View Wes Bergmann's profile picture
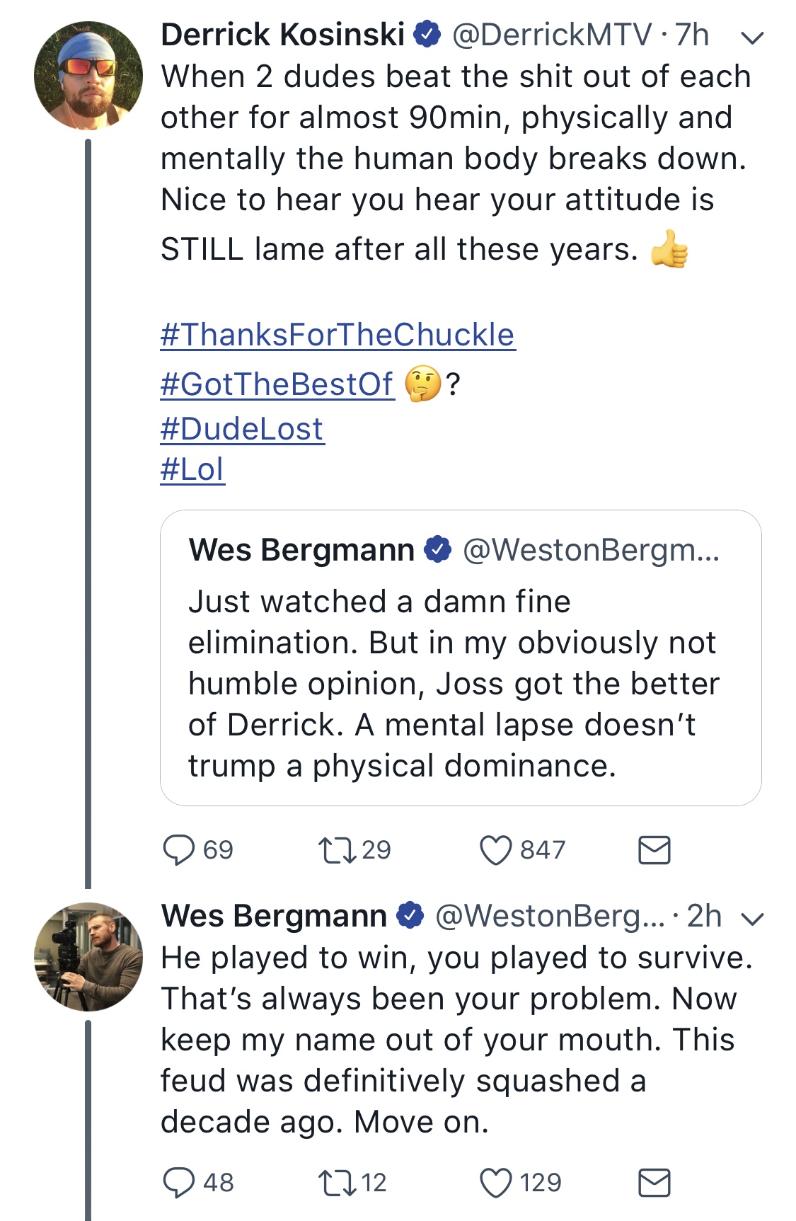Image resolution: width=796 pixels, height=1221 pixels. coord(88,956)
